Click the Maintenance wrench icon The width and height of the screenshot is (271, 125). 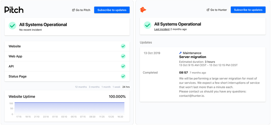181,53
